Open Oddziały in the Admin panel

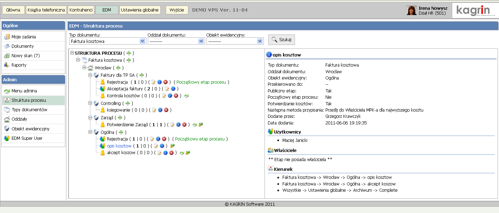(x=34, y=119)
